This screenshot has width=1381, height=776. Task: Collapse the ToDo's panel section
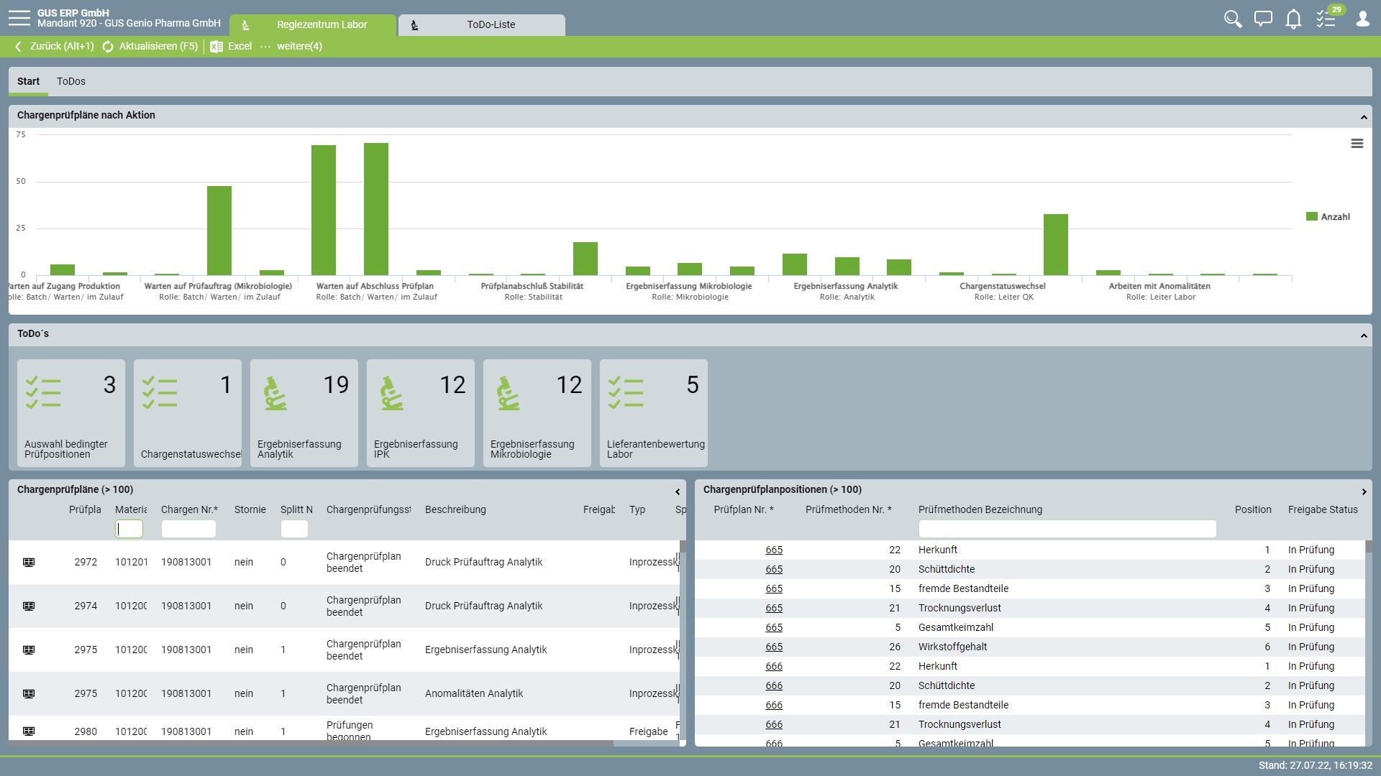tap(1363, 335)
